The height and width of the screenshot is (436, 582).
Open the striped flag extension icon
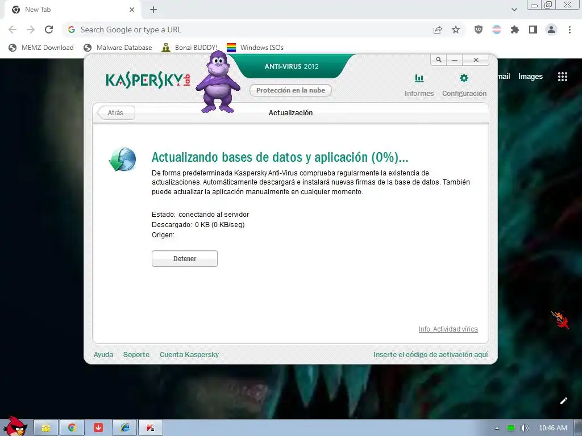click(x=497, y=30)
